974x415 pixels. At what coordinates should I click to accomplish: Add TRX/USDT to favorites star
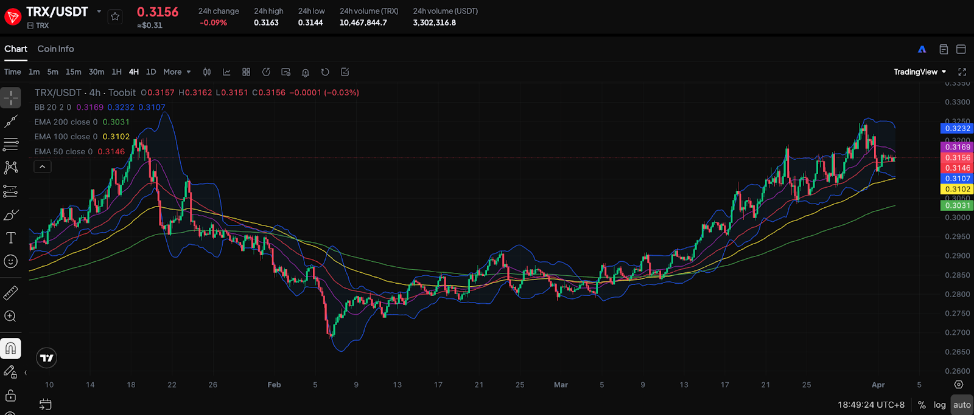(115, 17)
